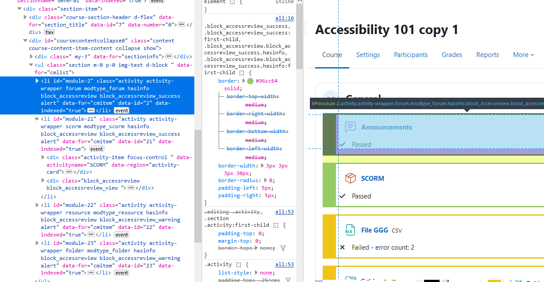
Task: Open the Reports tab
Action: [488, 55]
